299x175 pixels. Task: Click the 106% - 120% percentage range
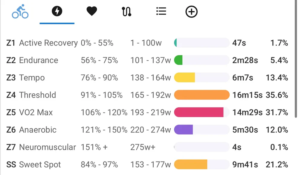pyautogui.click(x=104, y=112)
